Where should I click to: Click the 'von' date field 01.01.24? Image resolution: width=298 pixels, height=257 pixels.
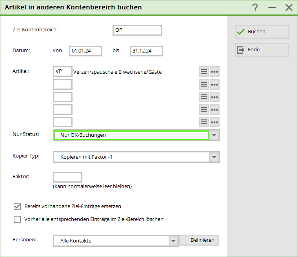pyautogui.click(x=85, y=51)
